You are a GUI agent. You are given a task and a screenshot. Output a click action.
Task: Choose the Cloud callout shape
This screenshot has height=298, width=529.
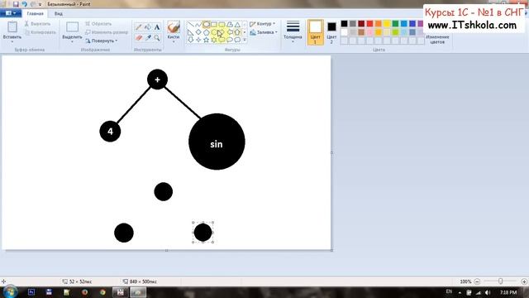tap(237, 40)
